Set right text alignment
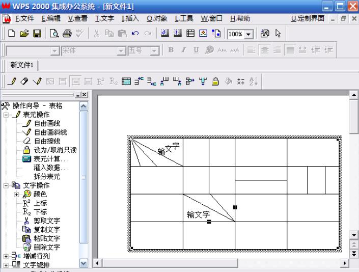This screenshot has height=272, width=359. (x=277, y=50)
